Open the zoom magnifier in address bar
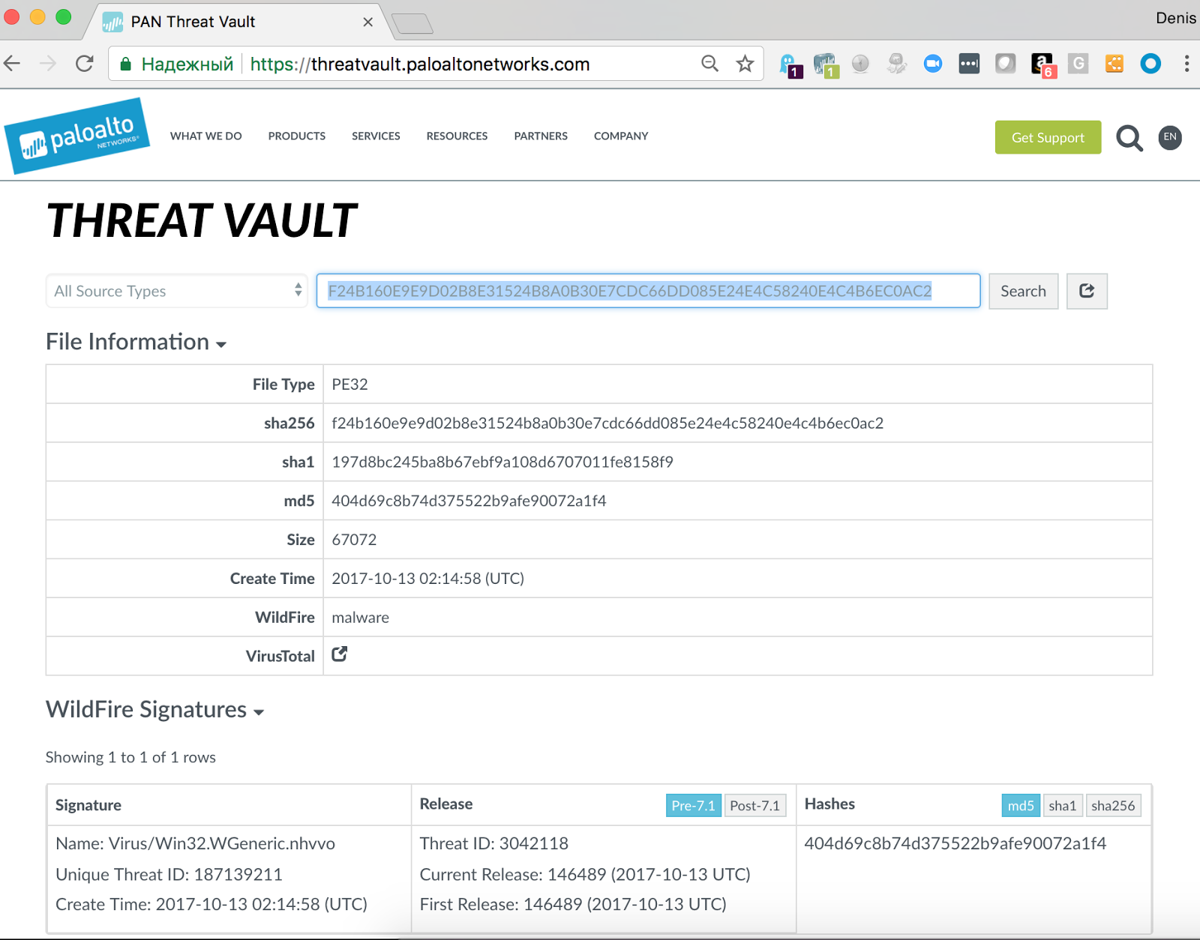Screen dimensions: 1200x940 (x=709, y=64)
